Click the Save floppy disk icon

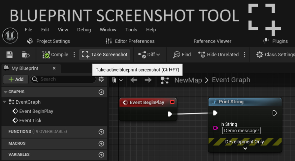click(10, 55)
